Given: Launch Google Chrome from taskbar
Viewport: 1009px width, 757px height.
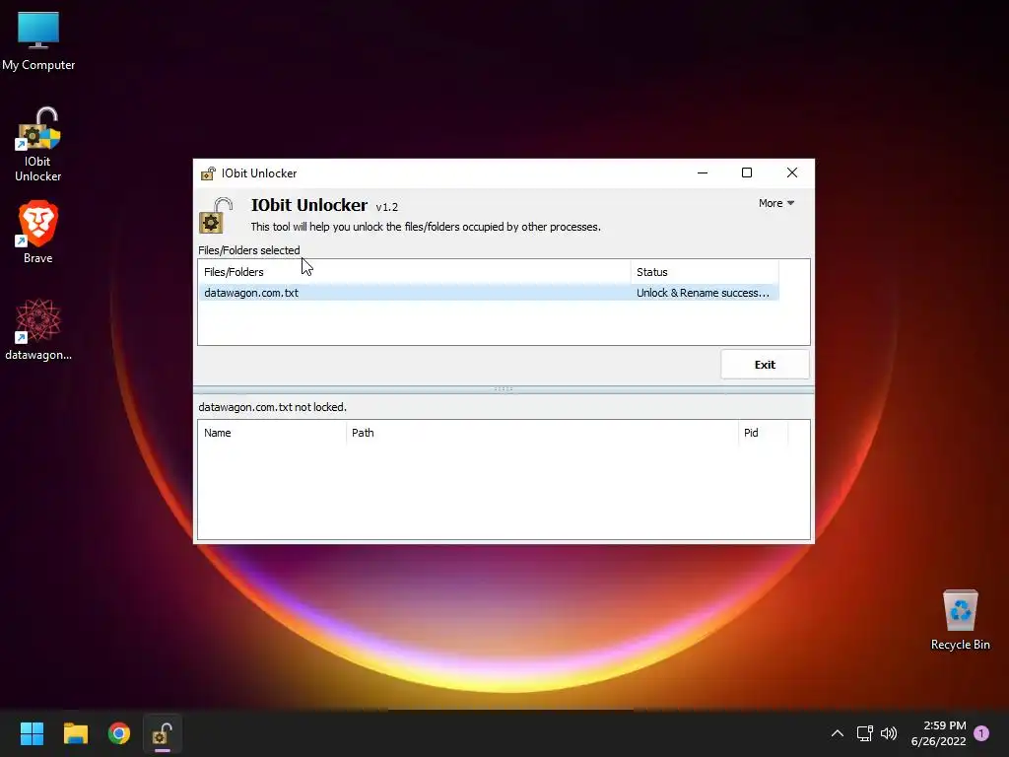Looking at the screenshot, I should pyautogui.click(x=119, y=733).
